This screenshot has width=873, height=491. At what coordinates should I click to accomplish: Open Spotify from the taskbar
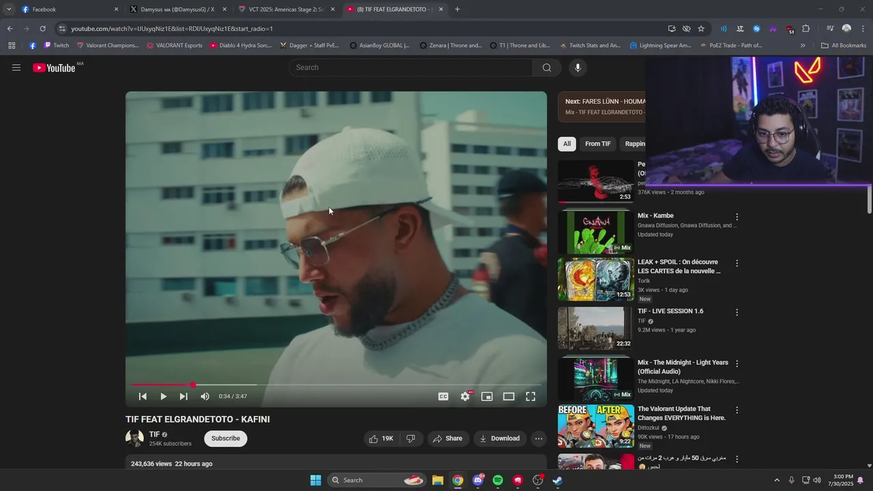coord(498,480)
